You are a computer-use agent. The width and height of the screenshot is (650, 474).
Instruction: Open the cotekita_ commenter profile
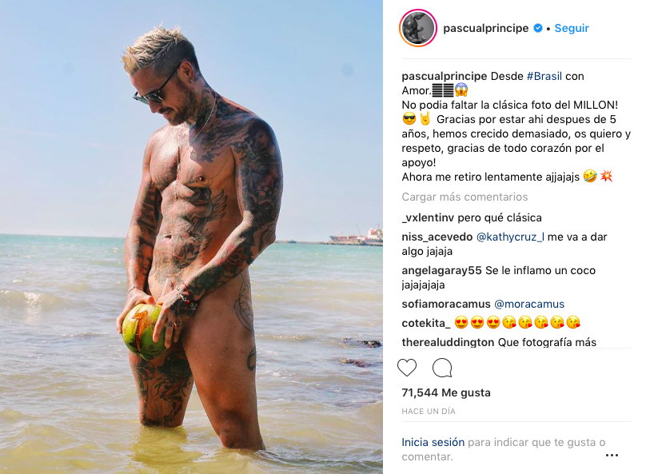425,323
